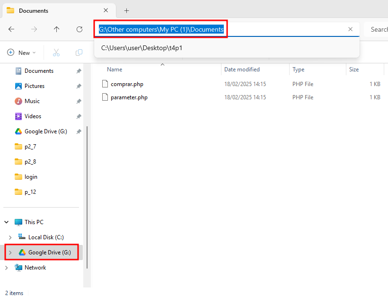Expand the Network node
Viewport: 388px width, 296px height.
coord(7,268)
